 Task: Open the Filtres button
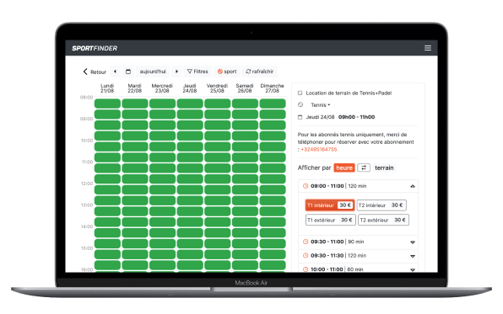197,72
